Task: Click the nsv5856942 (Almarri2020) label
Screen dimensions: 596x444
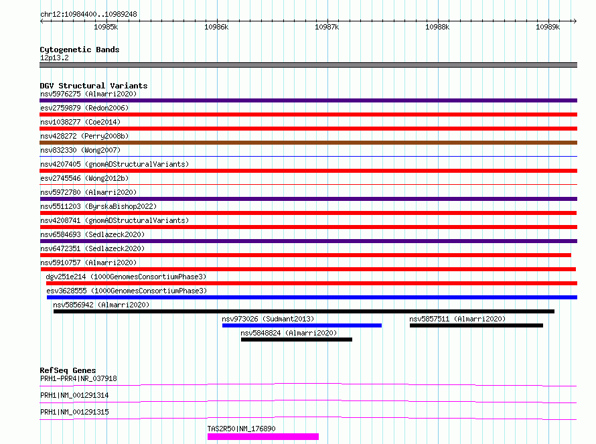Action: click(101, 305)
